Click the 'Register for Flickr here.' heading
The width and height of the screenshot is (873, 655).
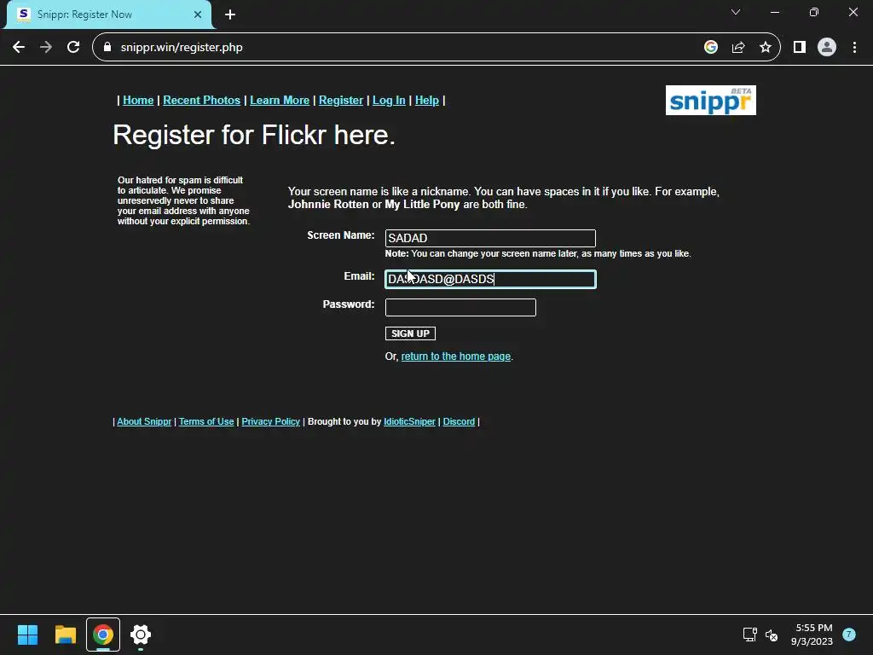click(x=254, y=135)
